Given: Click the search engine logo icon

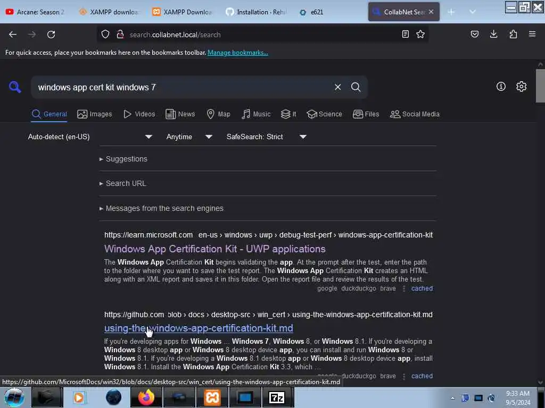Looking at the screenshot, I should 15,87.
